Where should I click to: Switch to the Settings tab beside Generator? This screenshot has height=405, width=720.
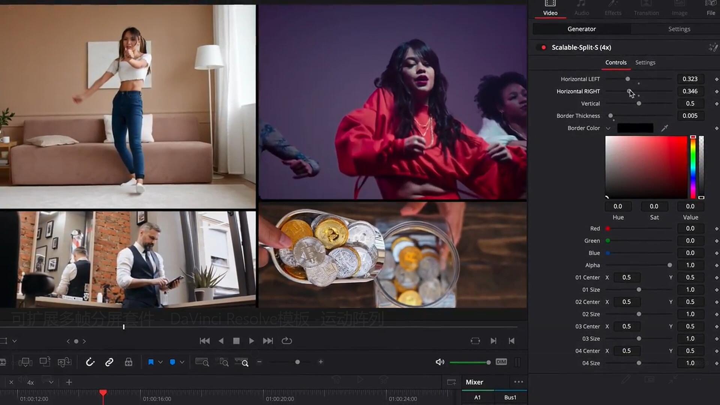679,29
